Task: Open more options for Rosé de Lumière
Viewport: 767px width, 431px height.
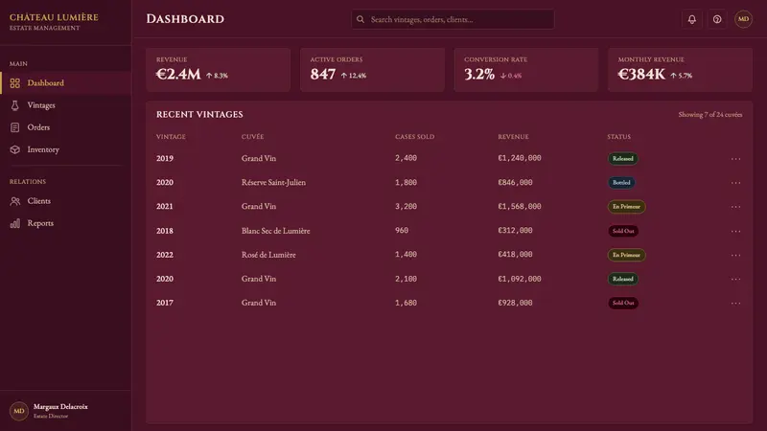Action: [x=735, y=255]
